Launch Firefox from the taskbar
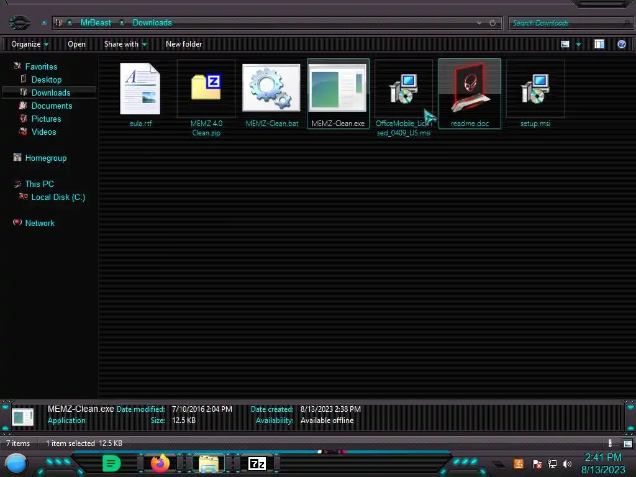The width and height of the screenshot is (636, 477). click(x=160, y=463)
